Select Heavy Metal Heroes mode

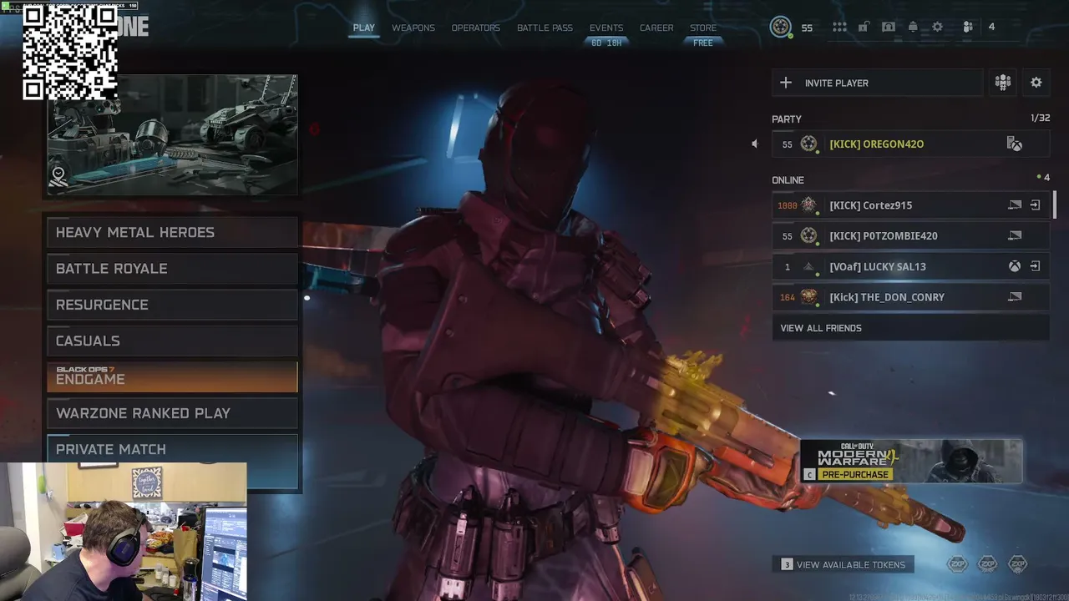(x=172, y=233)
